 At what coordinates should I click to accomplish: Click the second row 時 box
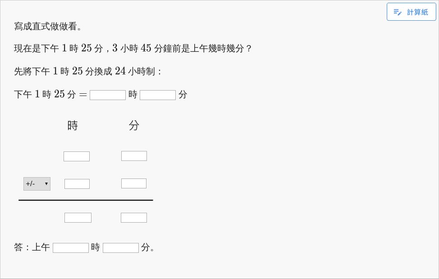coord(77,183)
